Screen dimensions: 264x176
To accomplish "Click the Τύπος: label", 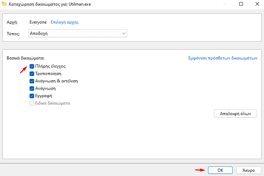I will (13, 34).
